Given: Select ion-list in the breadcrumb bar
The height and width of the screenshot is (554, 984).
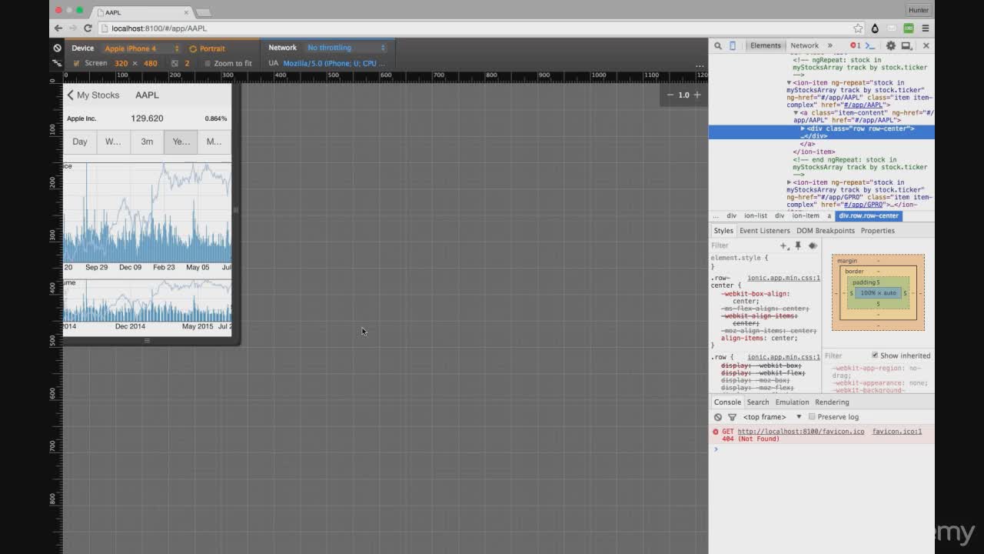Looking at the screenshot, I should 755,215.
